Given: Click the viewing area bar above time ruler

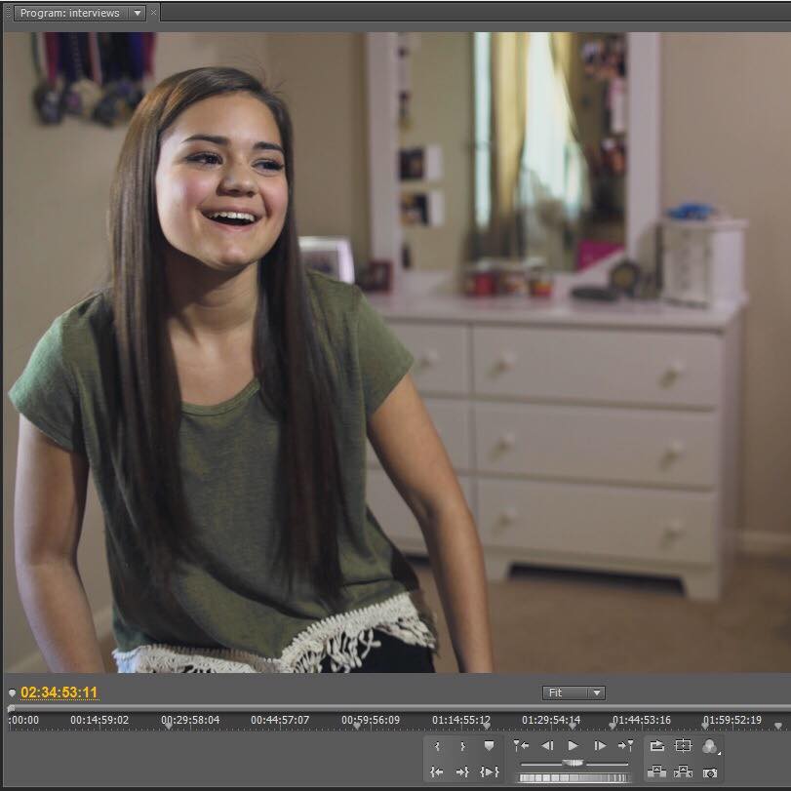Looking at the screenshot, I should pos(399,707).
